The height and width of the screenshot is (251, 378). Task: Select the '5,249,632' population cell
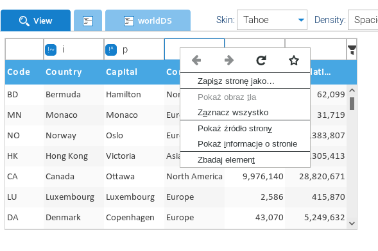coord(316,217)
